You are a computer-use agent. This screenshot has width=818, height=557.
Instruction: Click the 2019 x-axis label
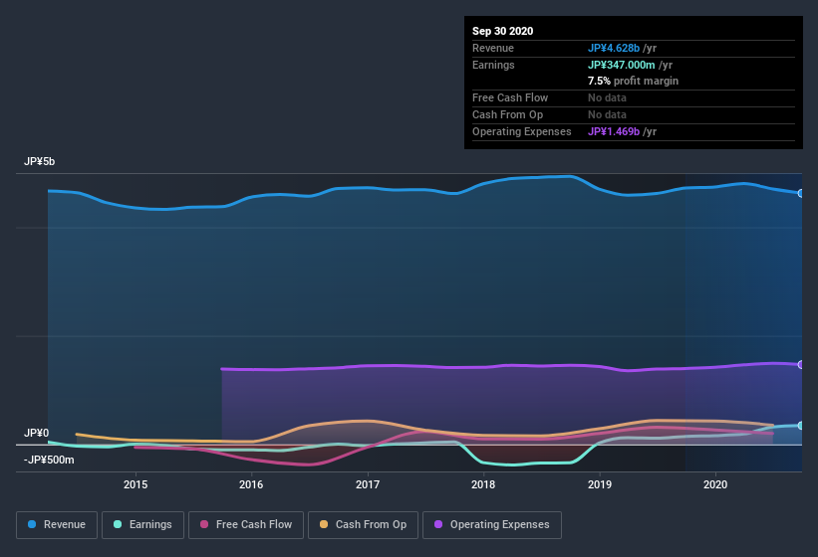(600, 484)
